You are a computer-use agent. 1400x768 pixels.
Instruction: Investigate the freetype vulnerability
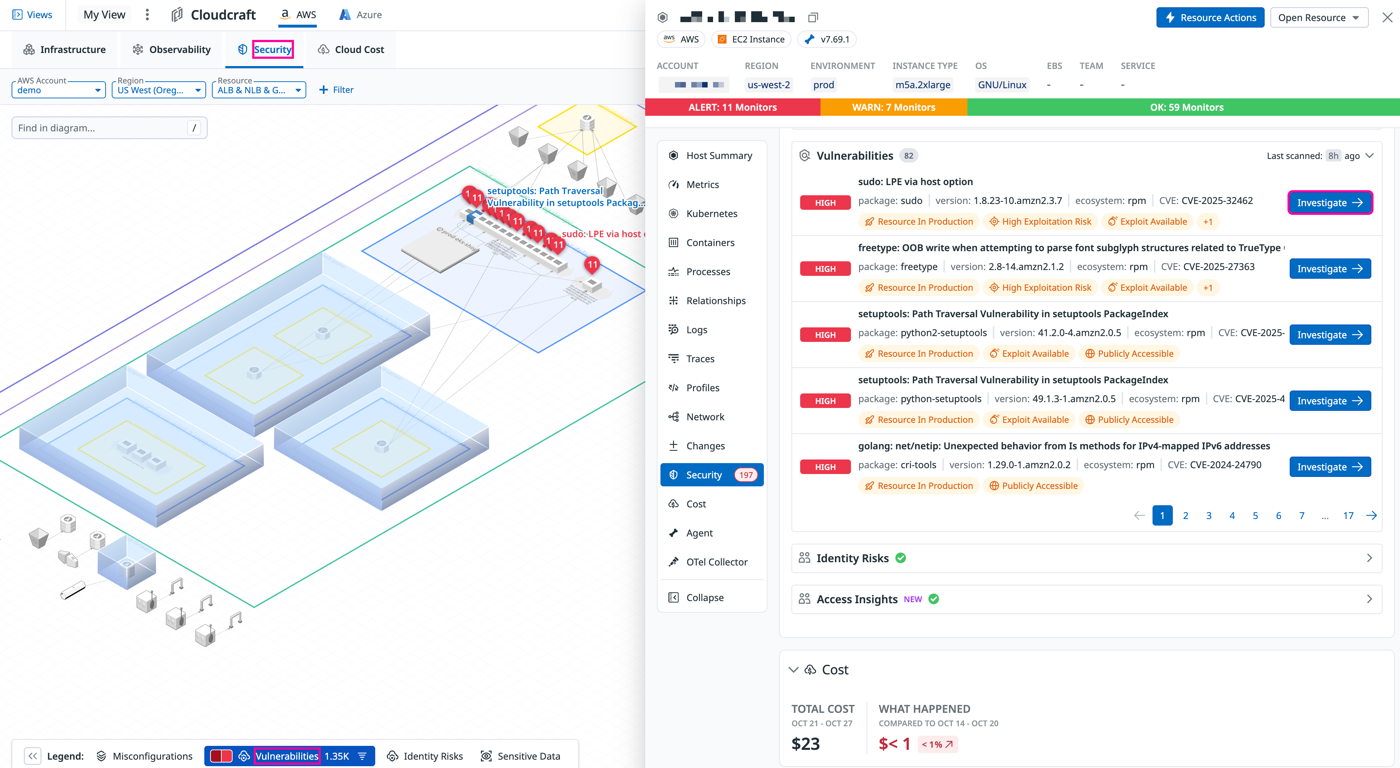tap(1329, 269)
